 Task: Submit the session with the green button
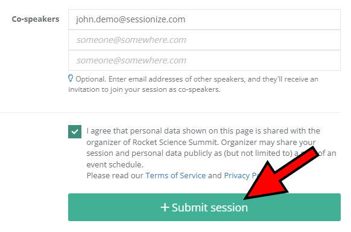(x=204, y=207)
